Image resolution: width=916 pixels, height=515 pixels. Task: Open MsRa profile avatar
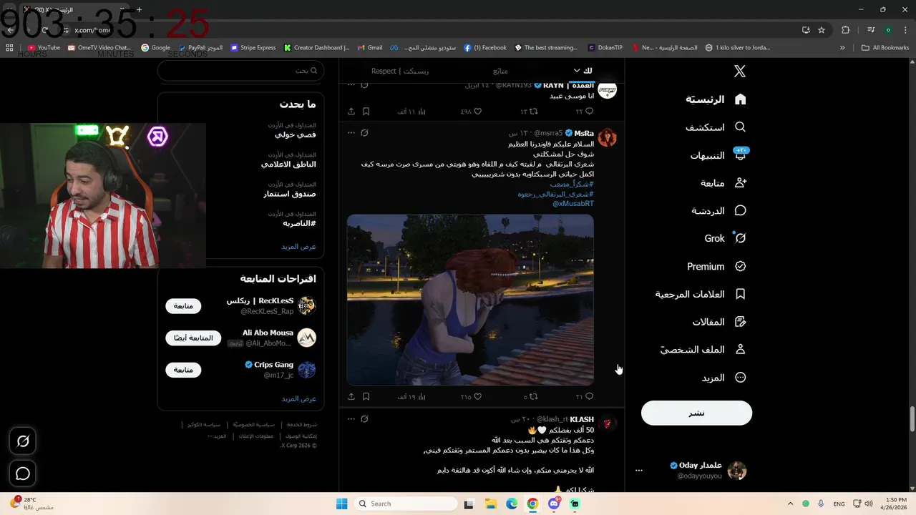pyautogui.click(x=608, y=137)
